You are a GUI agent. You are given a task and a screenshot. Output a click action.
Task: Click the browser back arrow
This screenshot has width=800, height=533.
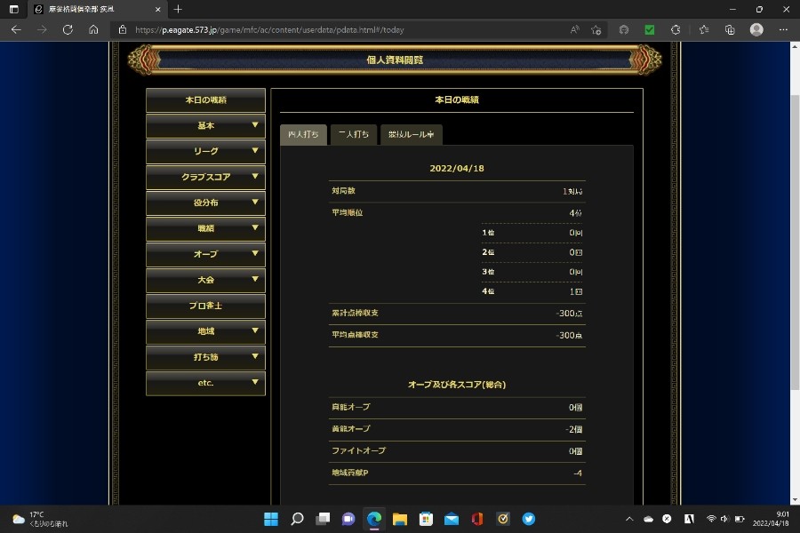click(x=16, y=29)
